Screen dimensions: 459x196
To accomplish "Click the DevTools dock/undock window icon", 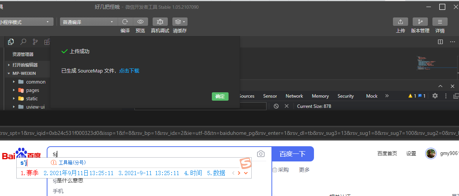I will pyautogui.click(x=456, y=96).
